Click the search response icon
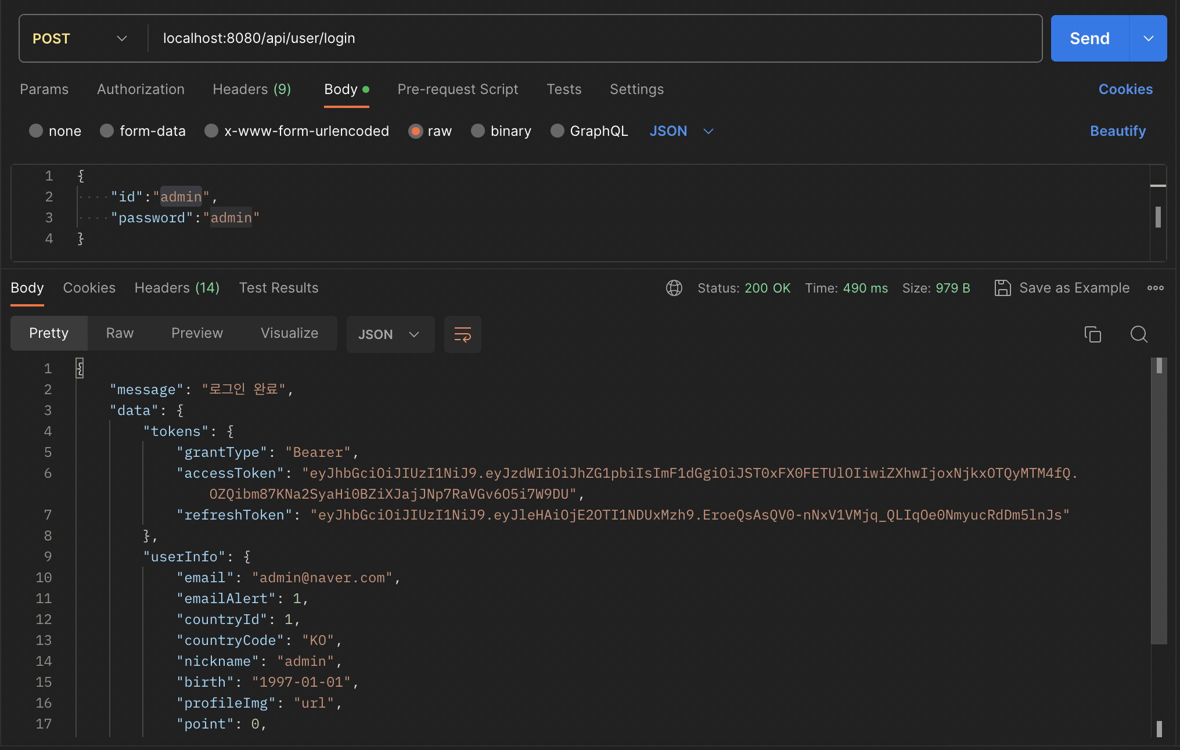Screen dimensions: 1180x750 point(1139,334)
